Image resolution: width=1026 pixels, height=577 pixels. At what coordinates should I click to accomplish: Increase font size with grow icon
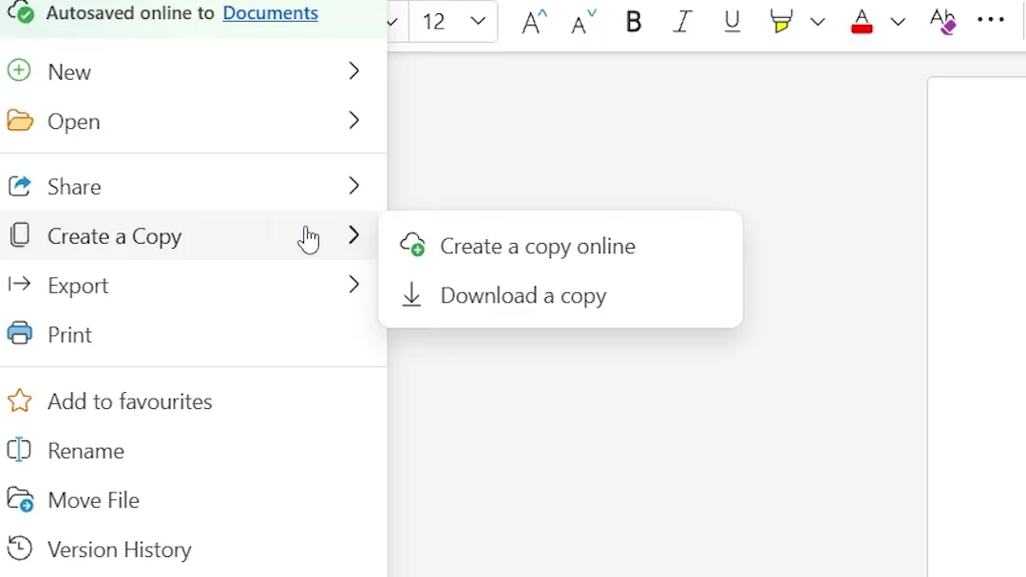pos(534,22)
